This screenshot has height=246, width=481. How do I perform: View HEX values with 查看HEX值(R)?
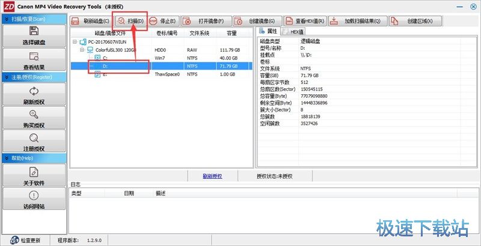305,21
